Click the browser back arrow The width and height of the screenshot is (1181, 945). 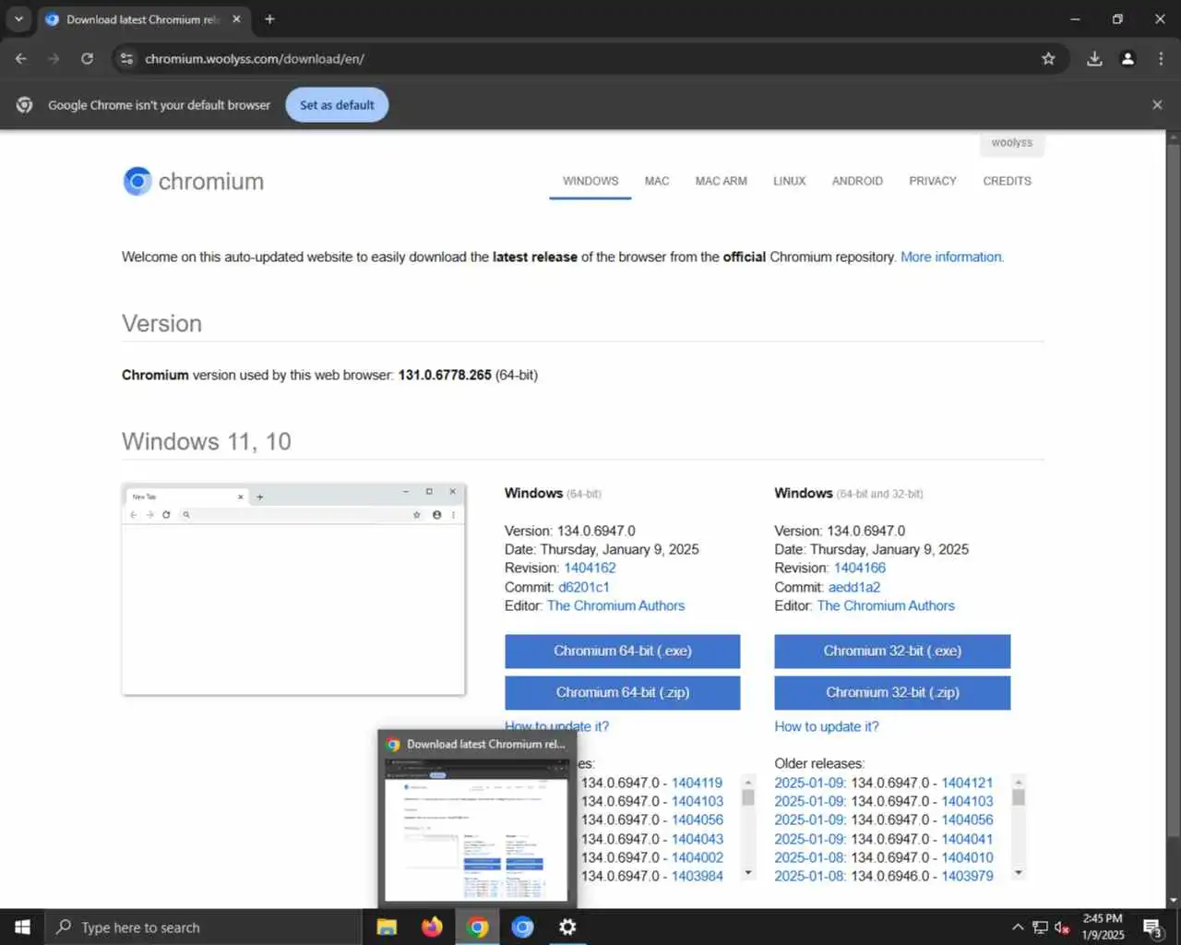tap(21, 58)
